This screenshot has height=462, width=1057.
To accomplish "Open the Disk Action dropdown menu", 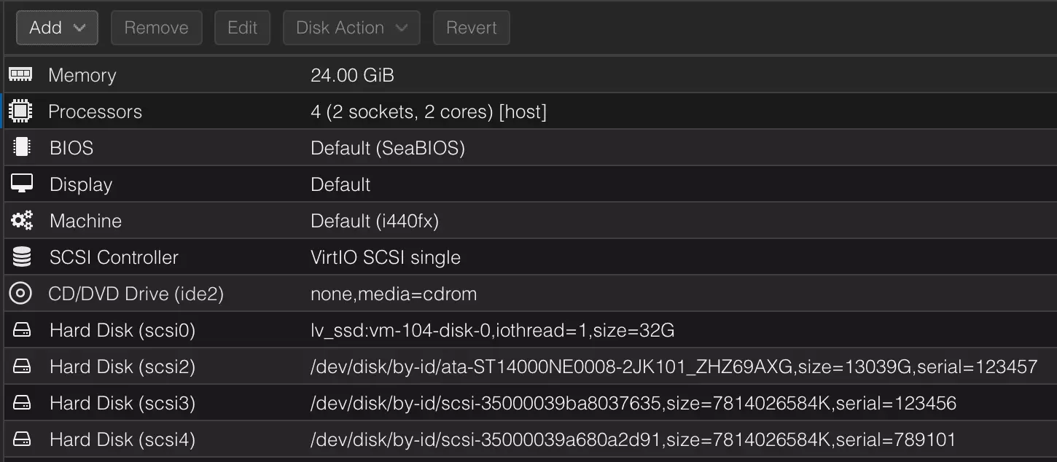I will tap(351, 28).
